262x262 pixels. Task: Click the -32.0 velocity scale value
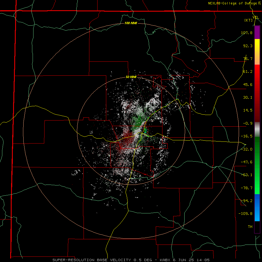247,149
